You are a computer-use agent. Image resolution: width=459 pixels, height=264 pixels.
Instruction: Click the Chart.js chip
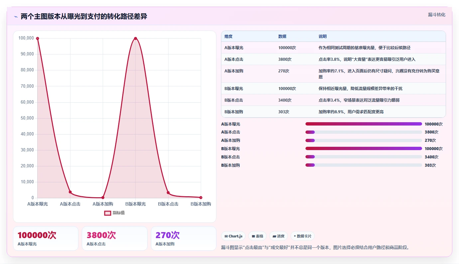click(x=233, y=236)
